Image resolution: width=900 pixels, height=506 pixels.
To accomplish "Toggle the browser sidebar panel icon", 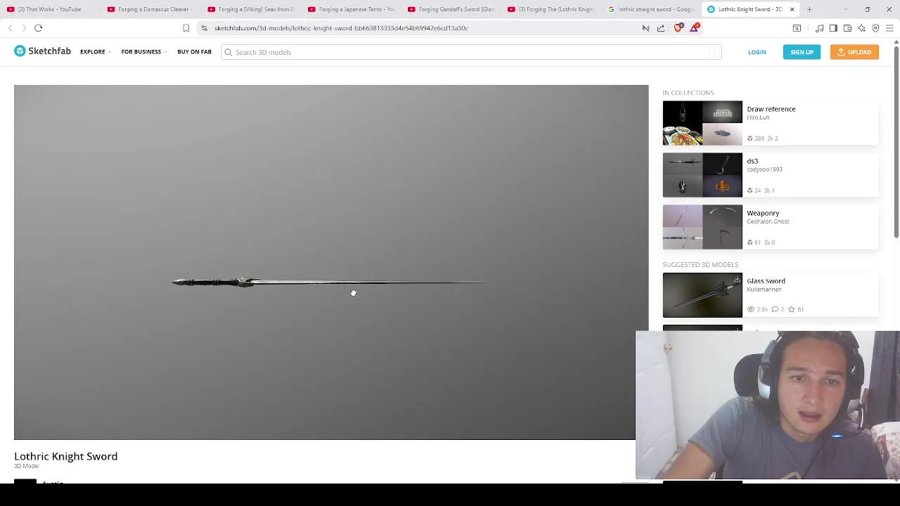I will tap(833, 28).
